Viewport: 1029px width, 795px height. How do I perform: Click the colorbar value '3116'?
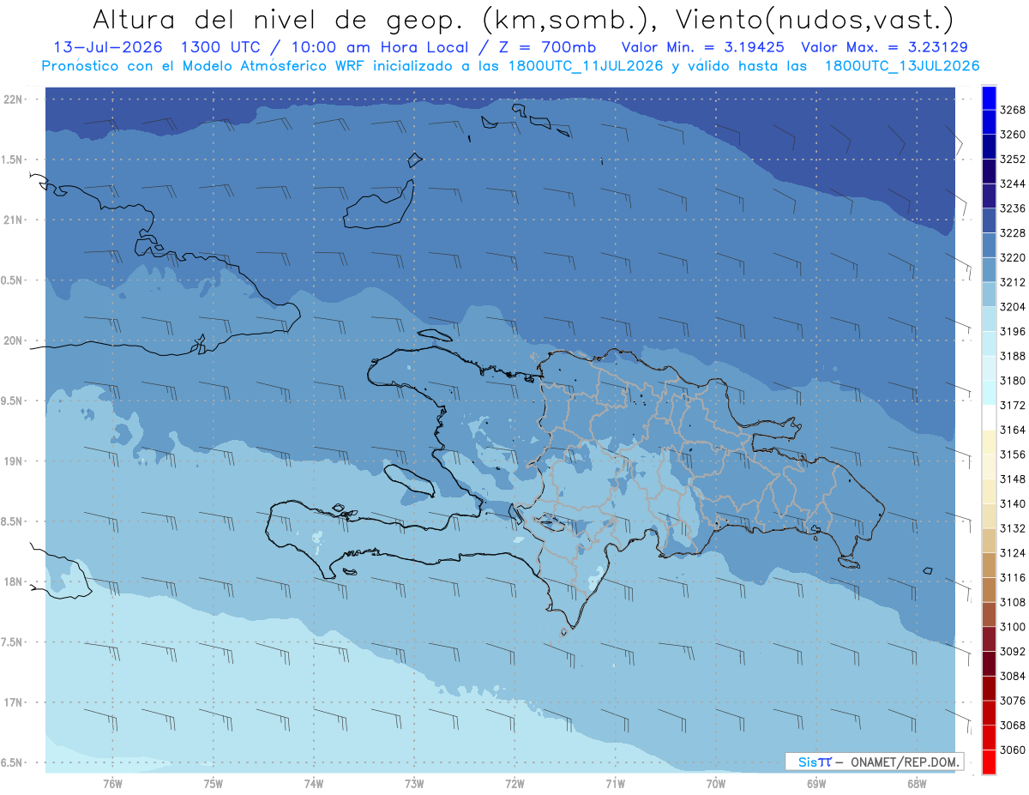[1013, 577]
